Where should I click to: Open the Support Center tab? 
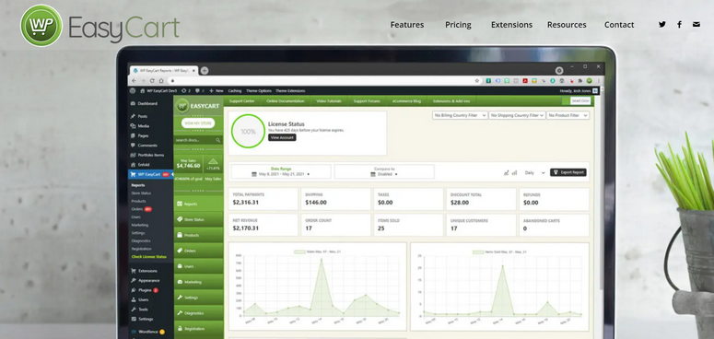pyautogui.click(x=241, y=101)
